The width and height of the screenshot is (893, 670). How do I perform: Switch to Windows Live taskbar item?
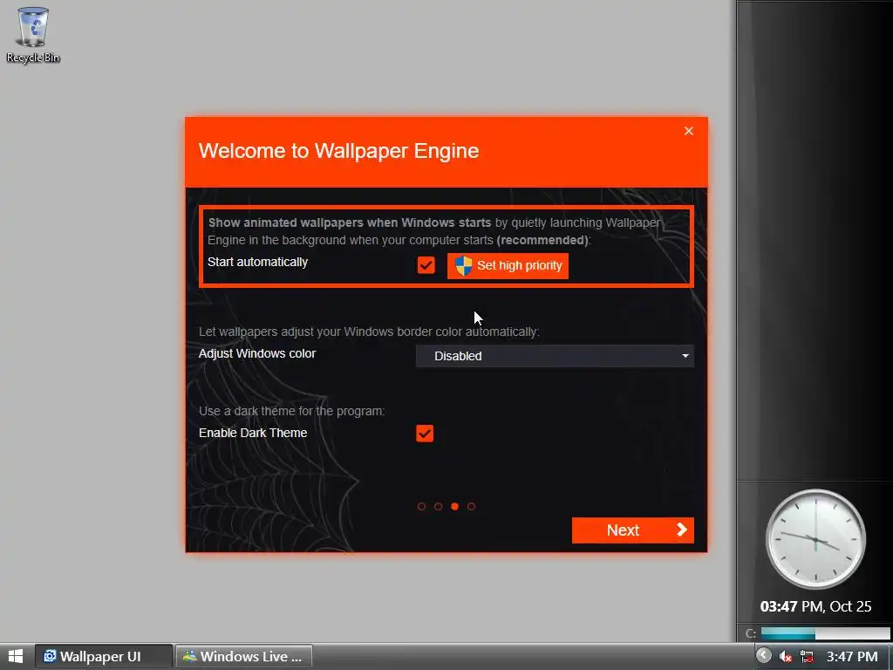tap(244, 656)
